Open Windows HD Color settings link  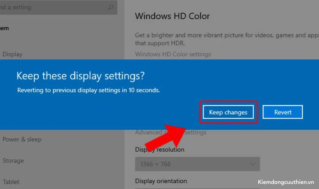173,54
